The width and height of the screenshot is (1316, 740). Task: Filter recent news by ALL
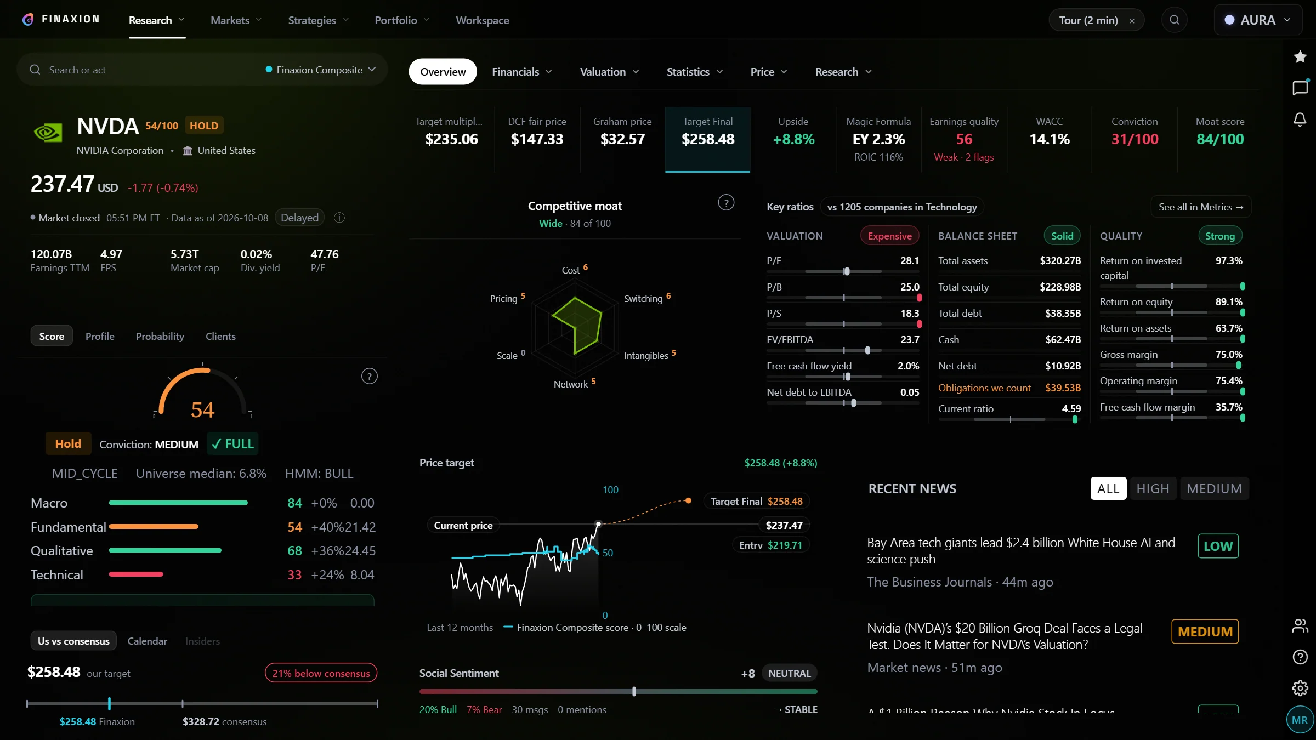coord(1108,488)
